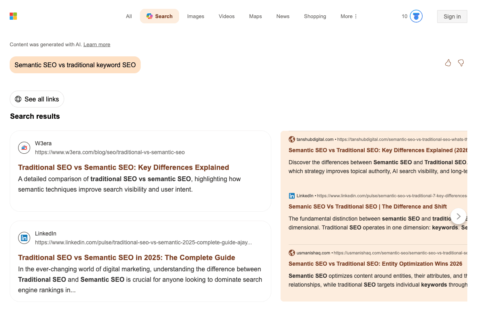Viewport: 477px width, 316px height.
Task: Open the tanshubdigital.com Key Differences Explained title
Action: [378, 150]
